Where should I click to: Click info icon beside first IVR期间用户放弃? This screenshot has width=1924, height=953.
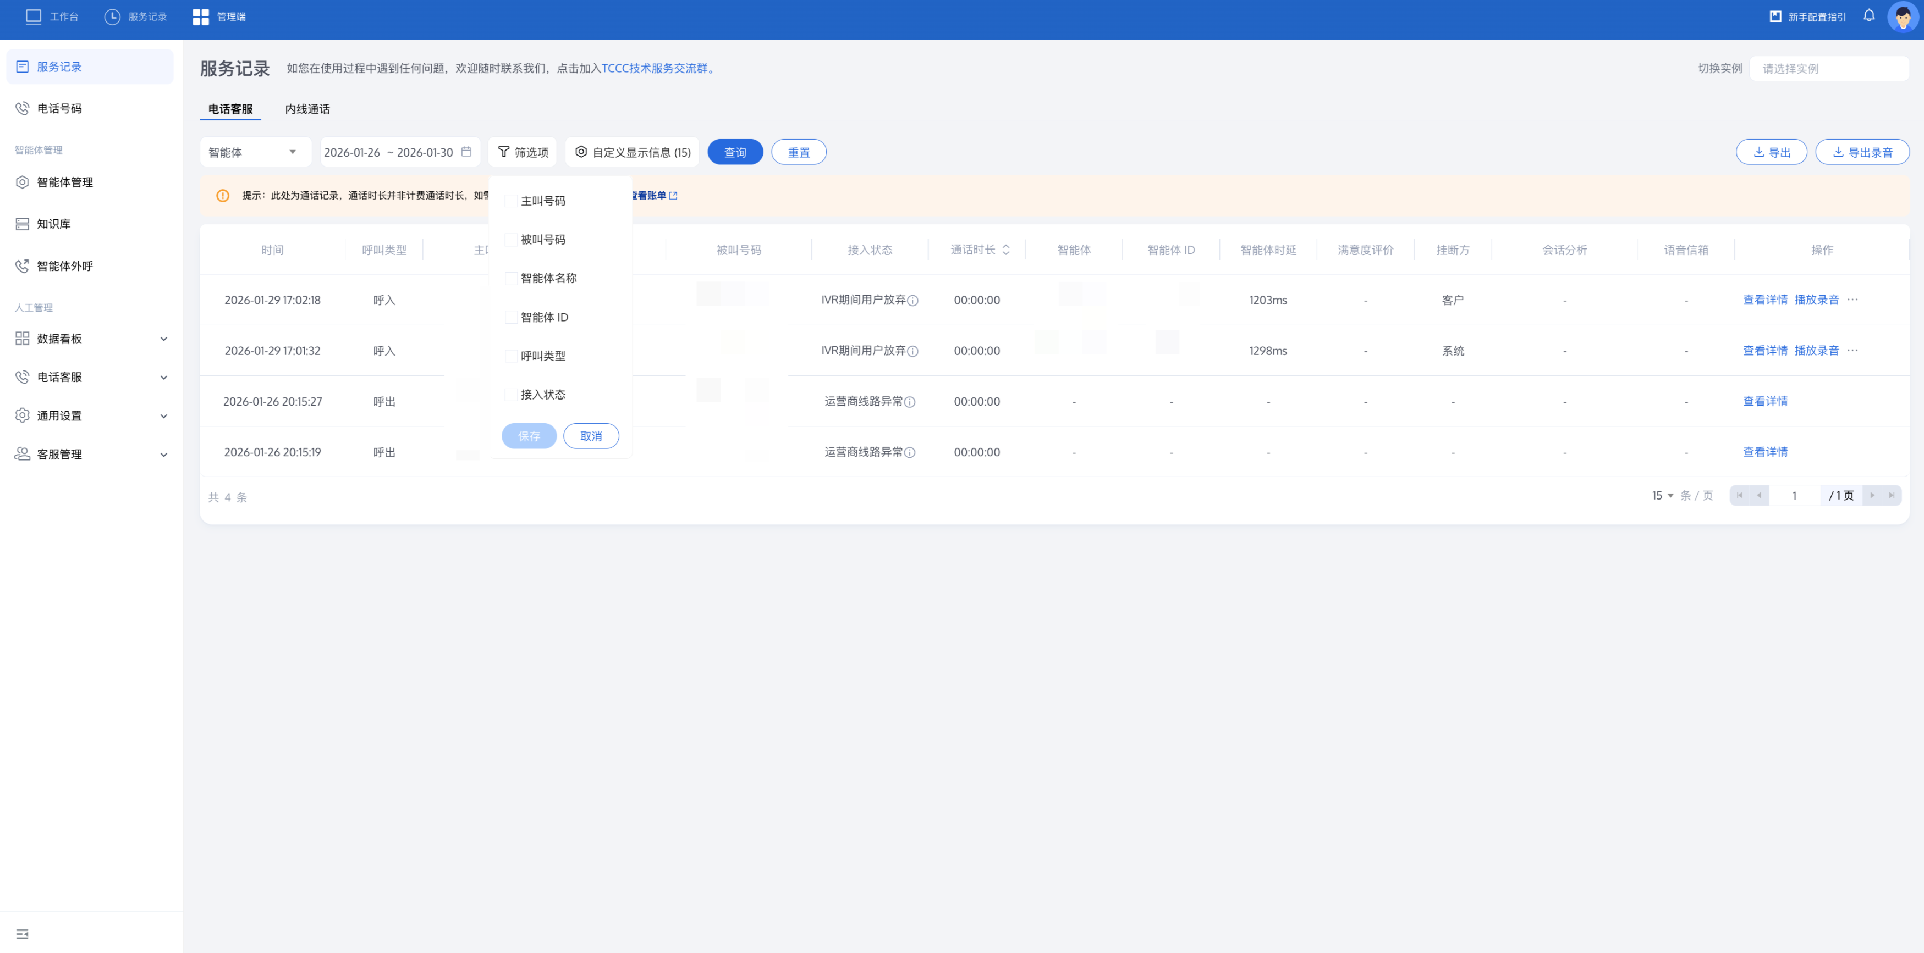[912, 300]
